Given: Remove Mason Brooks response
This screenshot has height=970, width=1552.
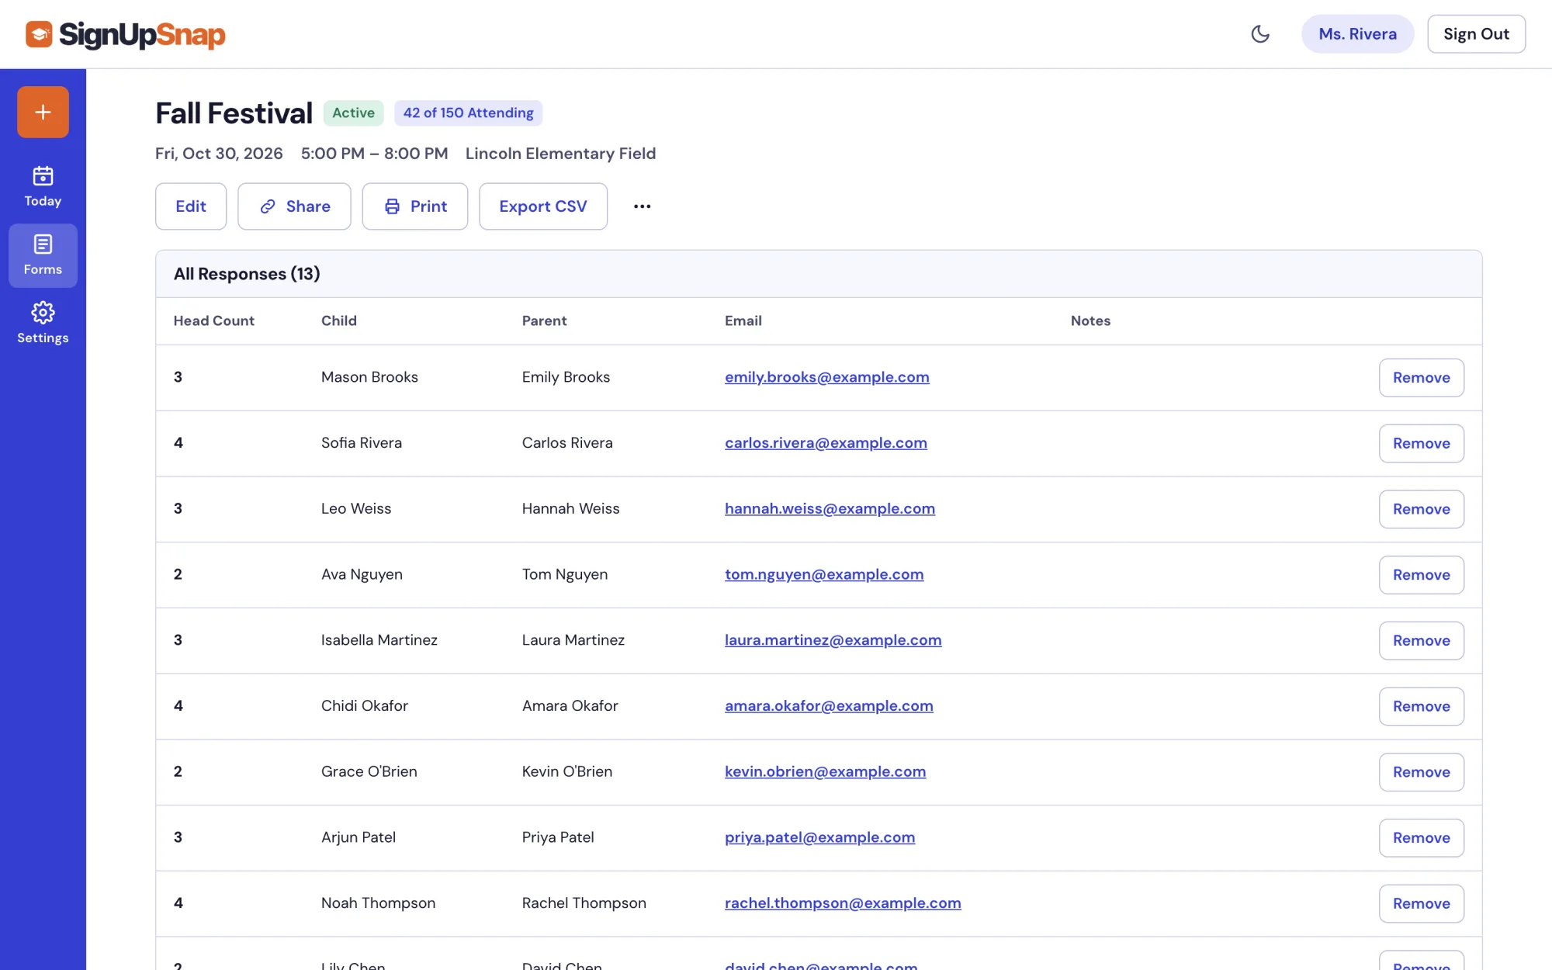Looking at the screenshot, I should (x=1421, y=378).
